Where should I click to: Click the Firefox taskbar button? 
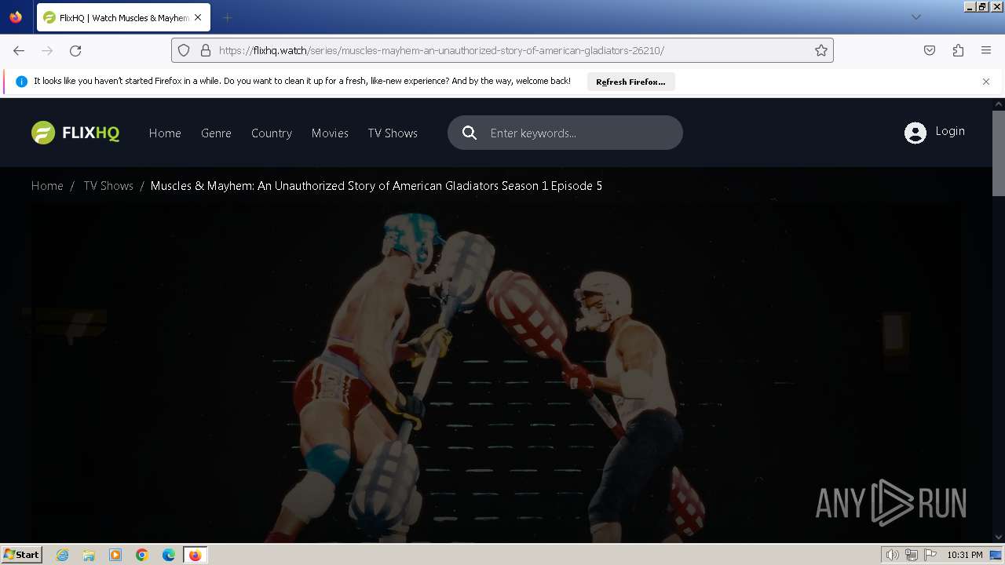point(195,555)
